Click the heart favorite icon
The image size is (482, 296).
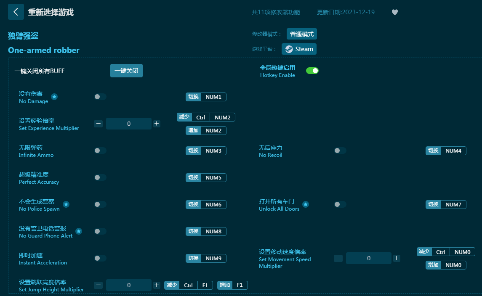click(x=394, y=12)
